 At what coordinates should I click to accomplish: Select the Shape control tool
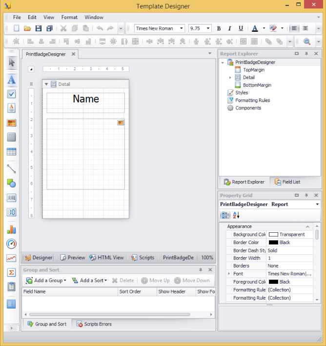click(12, 183)
